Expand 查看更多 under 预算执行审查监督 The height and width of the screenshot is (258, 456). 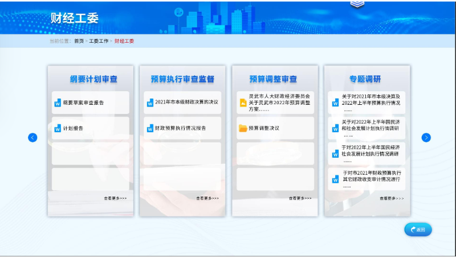(207, 198)
